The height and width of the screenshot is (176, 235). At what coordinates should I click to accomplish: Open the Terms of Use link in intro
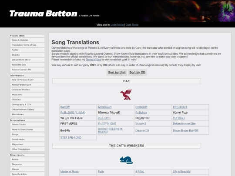pos(93,60)
